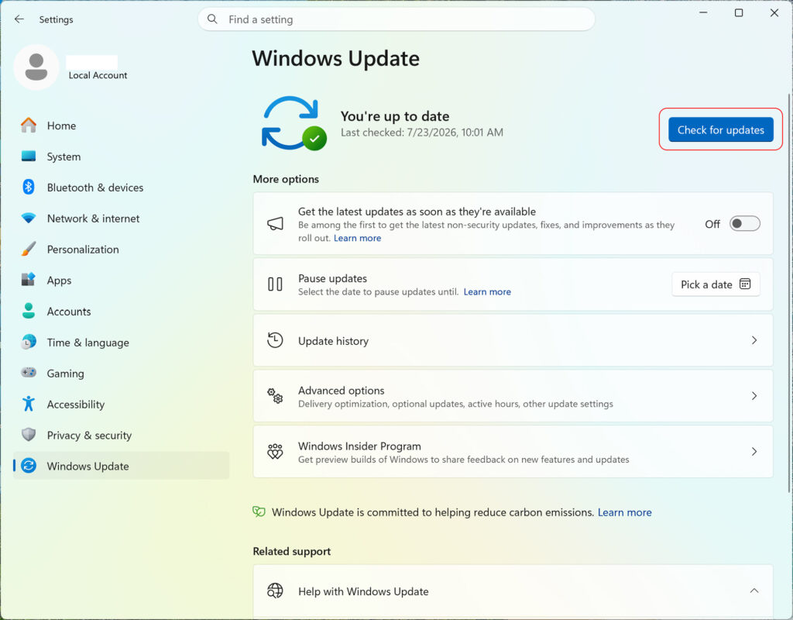793x620 pixels.
Task: Click the Accessibility figure icon
Action: (x=29, y=404)
